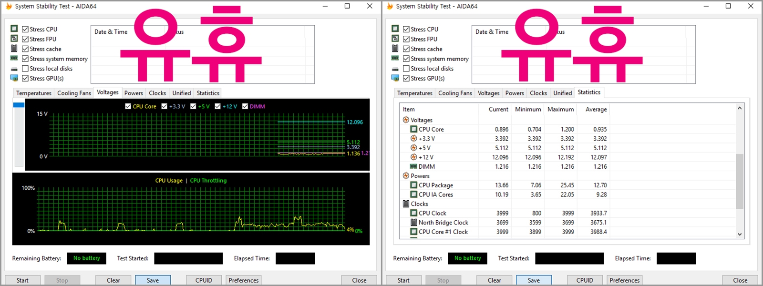Uncheck Stress FPU in left window
Image resolution: width=763 pixels, height=286 pixels.
(25, 39)
